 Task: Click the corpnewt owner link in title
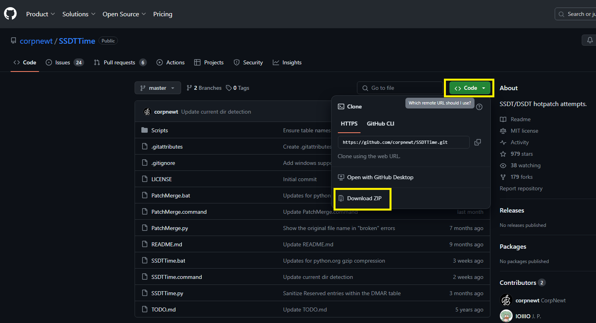point(36,41)
